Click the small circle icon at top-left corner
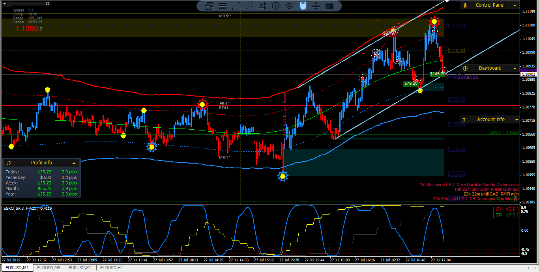Viewport: 539px width, 272px height. [47, 3]
